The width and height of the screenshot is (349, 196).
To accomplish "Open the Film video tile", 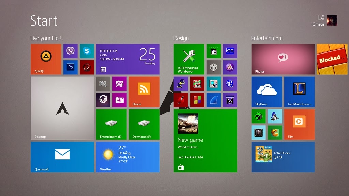I will [x=299, y=124].
